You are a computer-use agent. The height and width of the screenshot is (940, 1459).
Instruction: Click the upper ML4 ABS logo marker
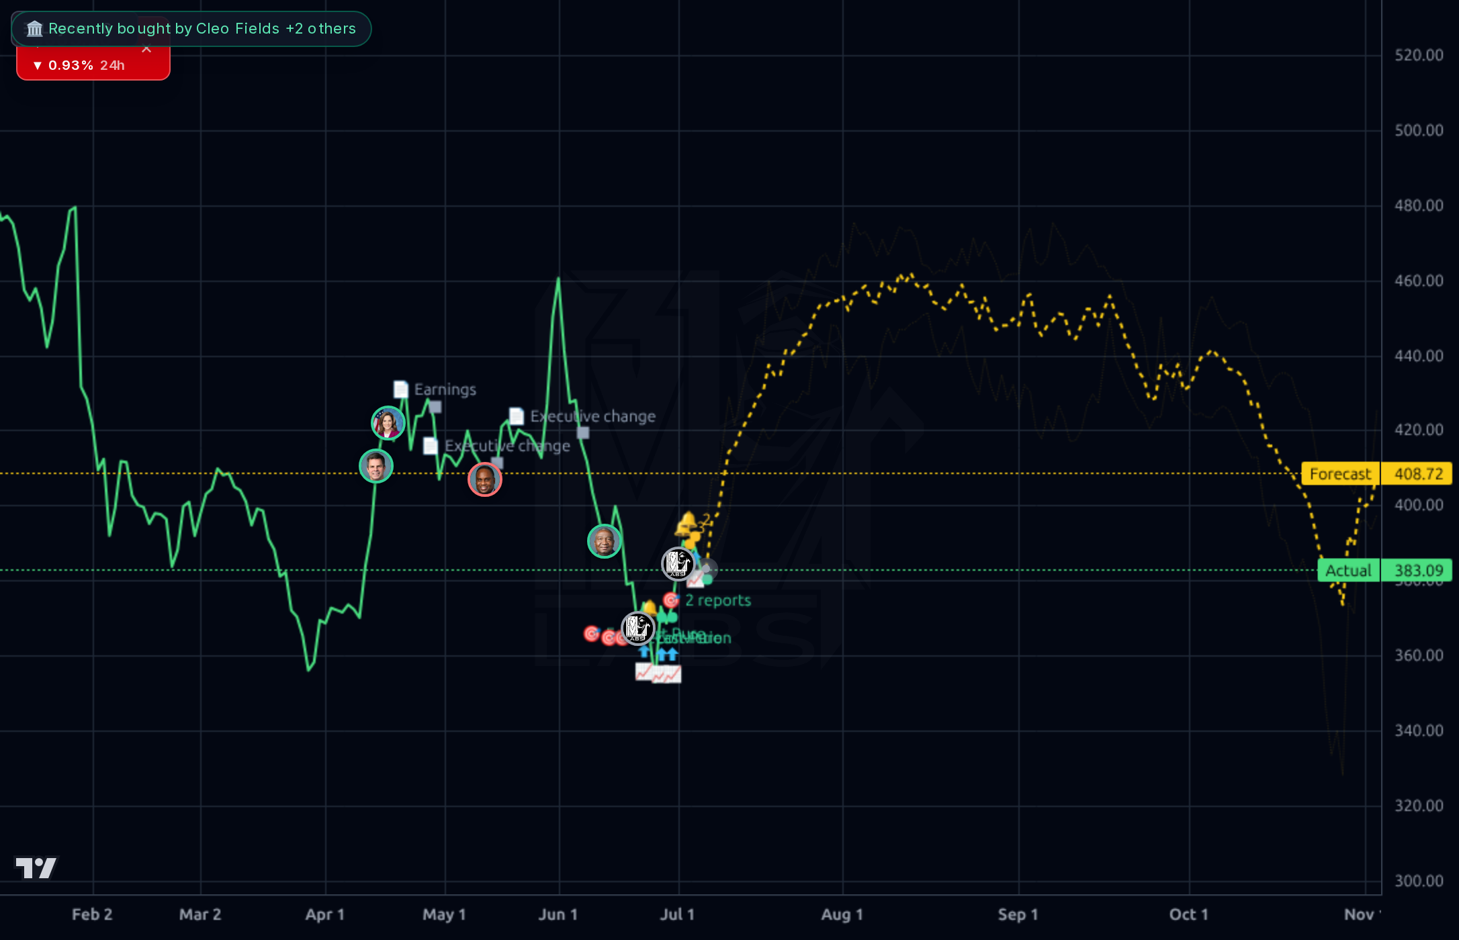[x=678, y=564]
